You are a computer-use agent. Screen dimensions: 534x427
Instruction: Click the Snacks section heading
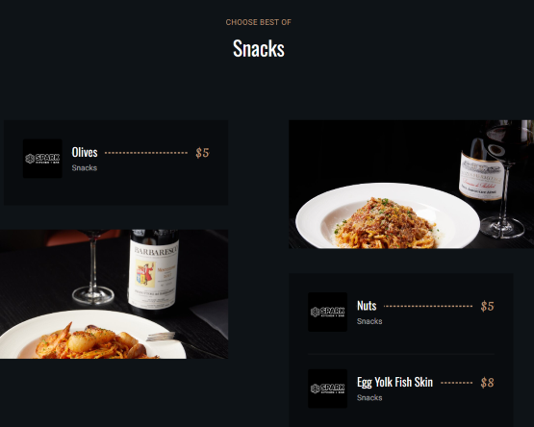(x=259, y=48)
